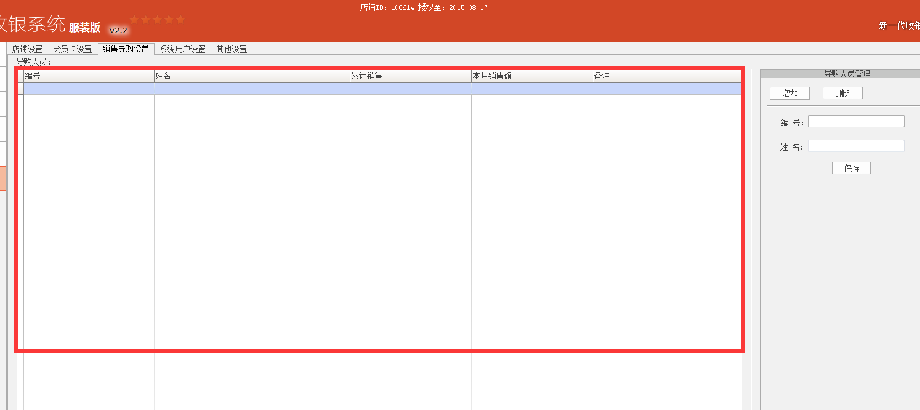This screenshot has width=920, height=410.
Task: Switch to the 会员卡设置 tab
Action: click(72, 49)
